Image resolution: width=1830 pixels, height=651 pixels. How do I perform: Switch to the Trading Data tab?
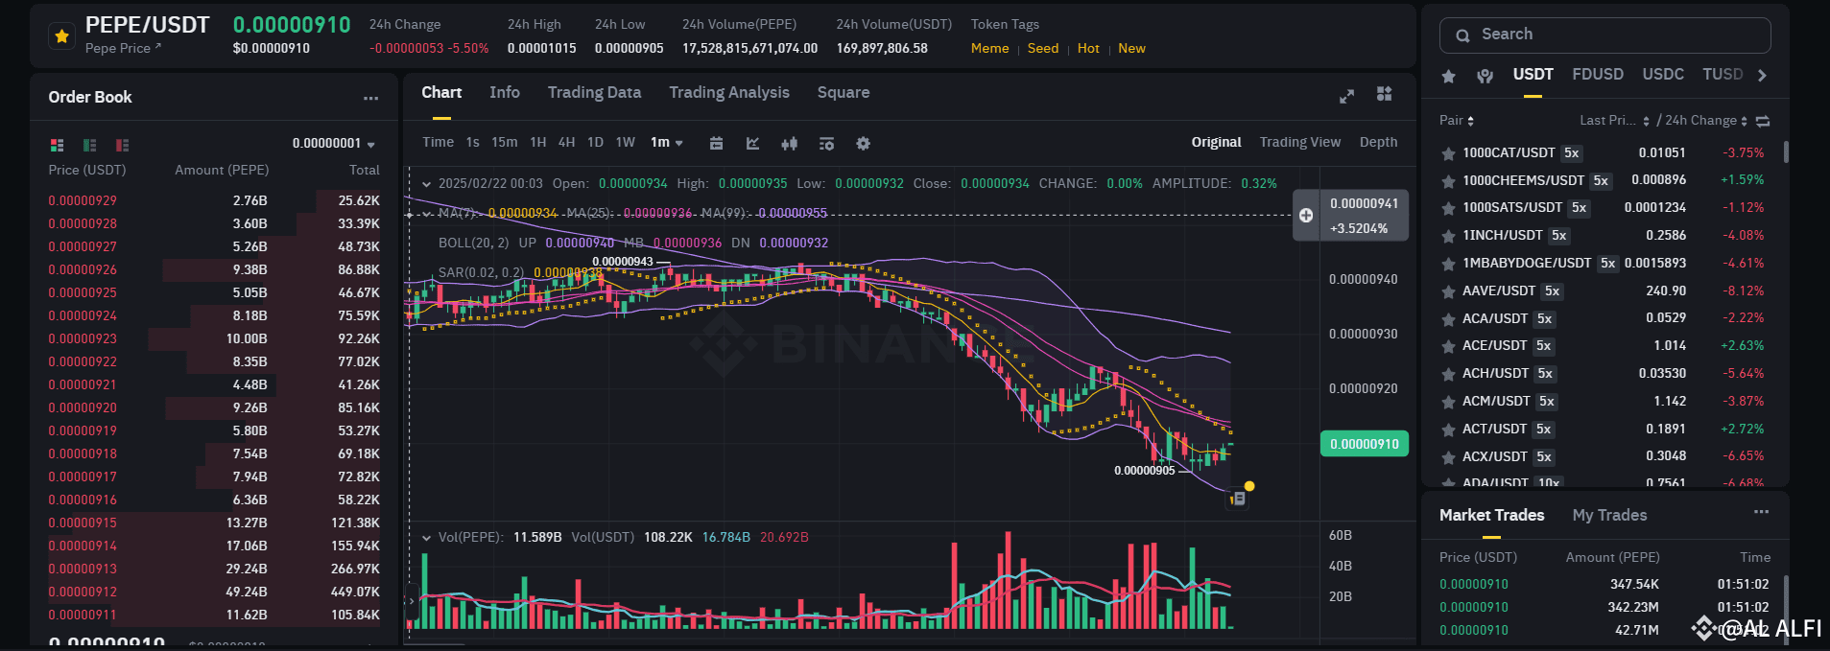[594, 92]
